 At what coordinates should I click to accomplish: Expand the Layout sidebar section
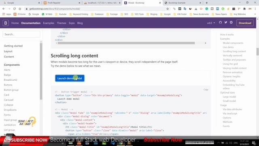pyautogui.click(x=8, y=52)
